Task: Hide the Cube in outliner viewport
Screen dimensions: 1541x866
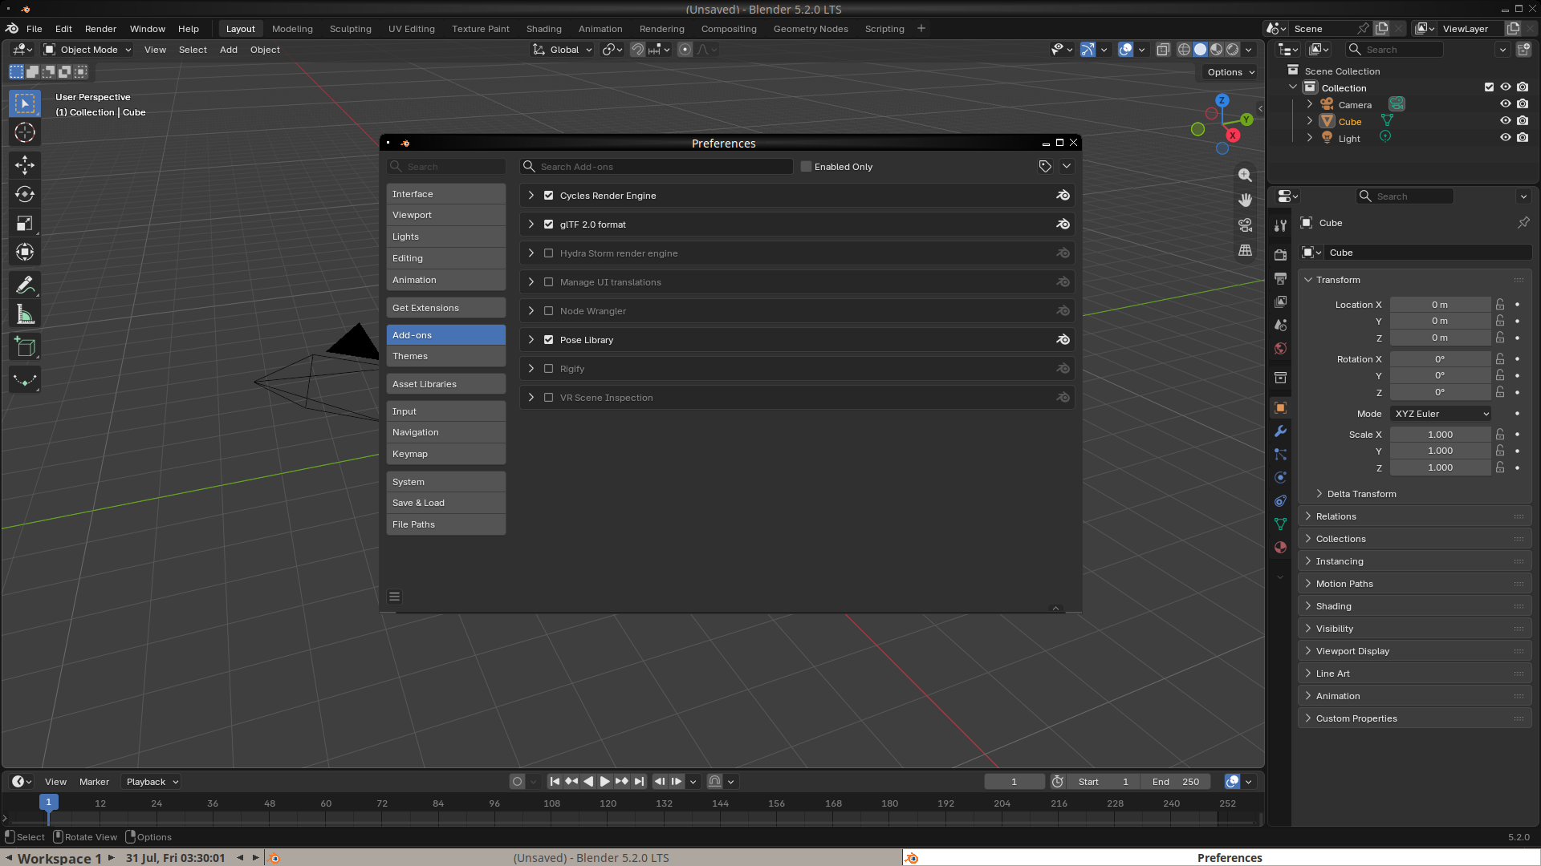Action: point(1506,121)
